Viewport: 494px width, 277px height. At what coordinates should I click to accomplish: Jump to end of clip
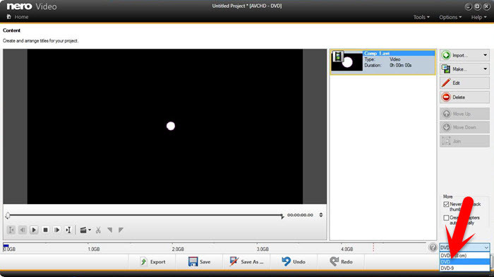(68, 230)
